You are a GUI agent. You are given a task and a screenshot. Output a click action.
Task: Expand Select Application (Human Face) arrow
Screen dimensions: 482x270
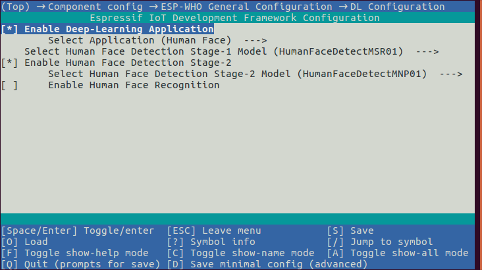[x=255, y=40]
